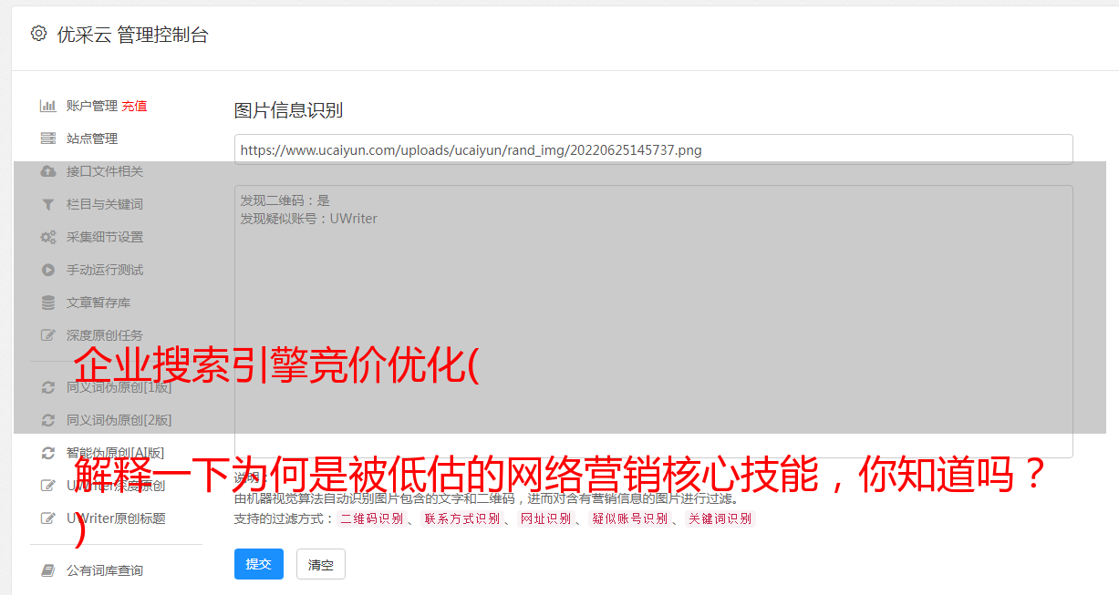Click the 图片信息识别 page heading
1119x595 pixels.
tap(288, 110)
